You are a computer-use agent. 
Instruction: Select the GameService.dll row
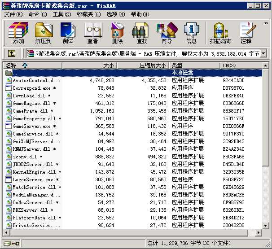pyautogui.click(x=133, y=134)
